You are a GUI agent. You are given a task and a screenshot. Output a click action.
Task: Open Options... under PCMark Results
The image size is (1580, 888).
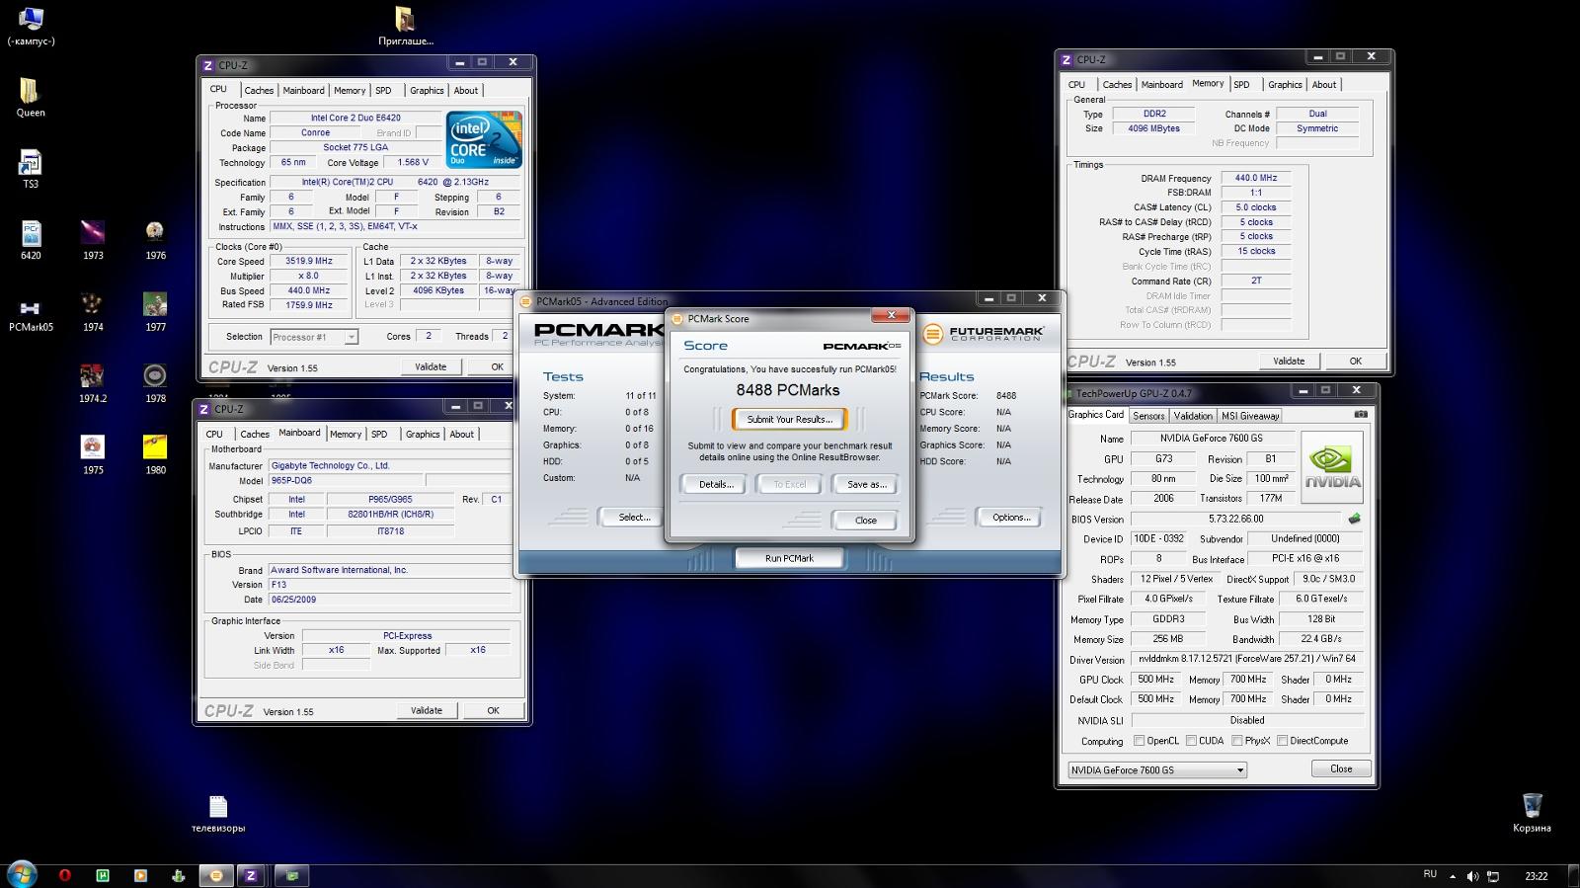click(1011, 517)
